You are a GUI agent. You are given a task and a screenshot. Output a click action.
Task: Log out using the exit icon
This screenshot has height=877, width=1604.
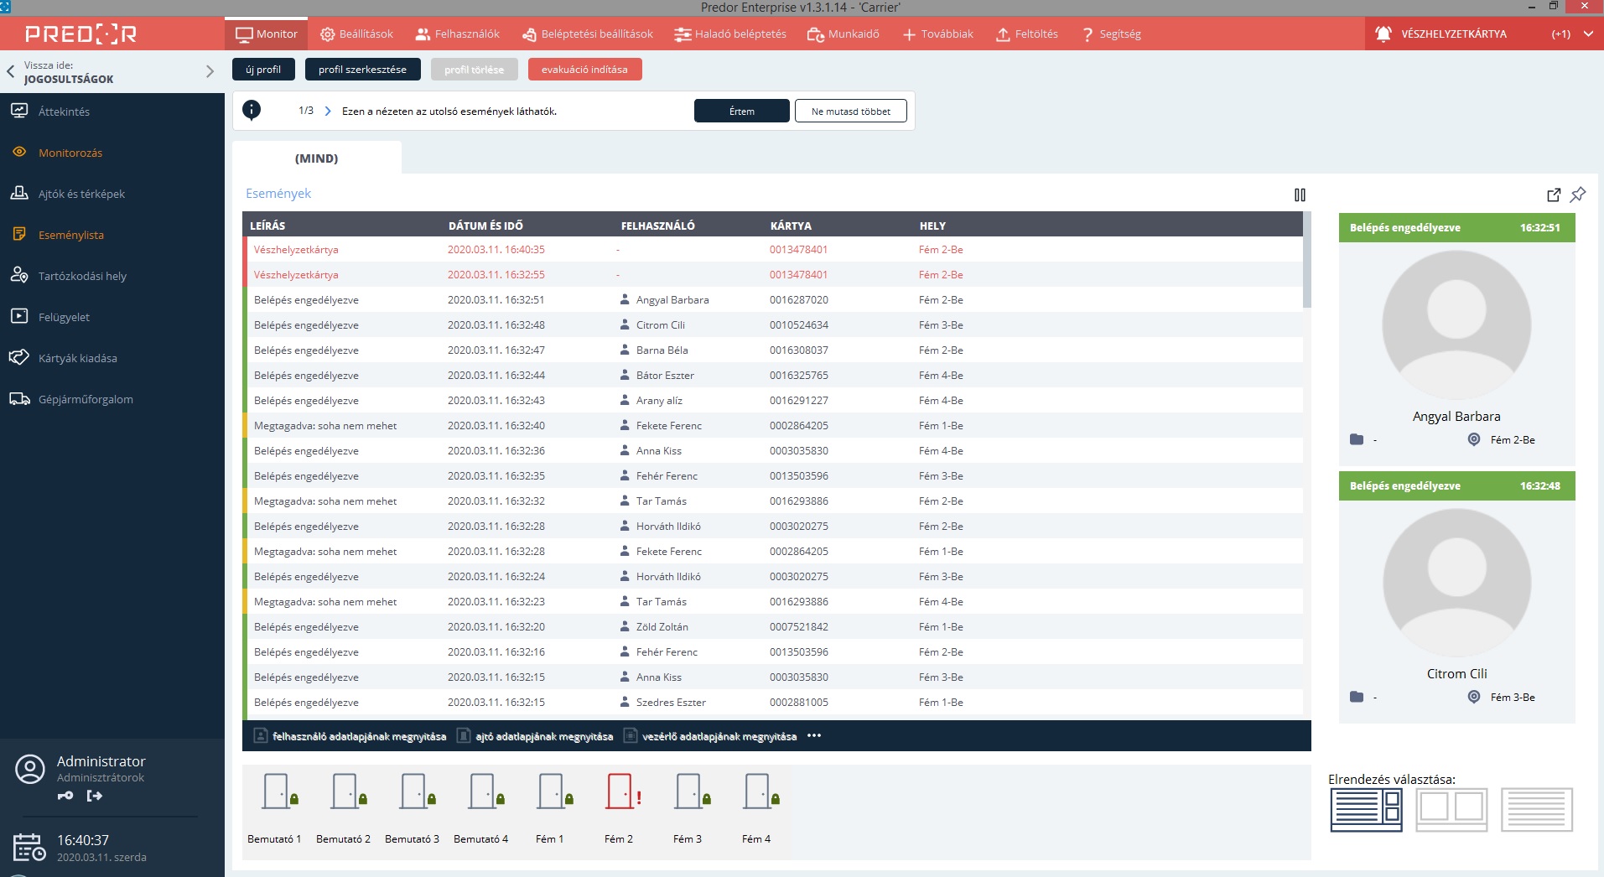click(94, 796)
